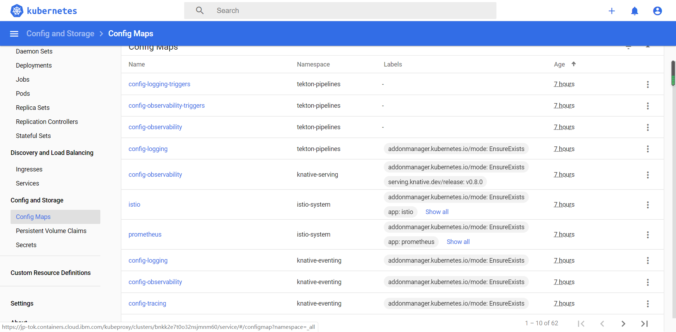
Task: Open istio config map link
Action: pyautogui.click(x=134, y=205)
